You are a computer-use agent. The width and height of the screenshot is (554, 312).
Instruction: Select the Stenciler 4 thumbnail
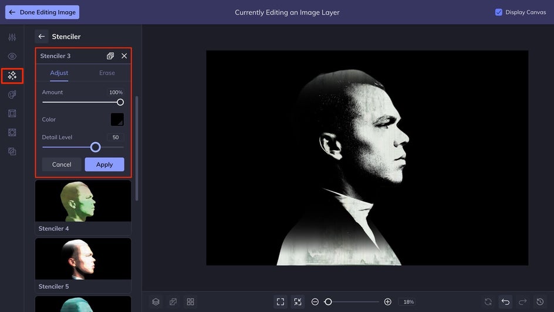click(x=83, y=201)
